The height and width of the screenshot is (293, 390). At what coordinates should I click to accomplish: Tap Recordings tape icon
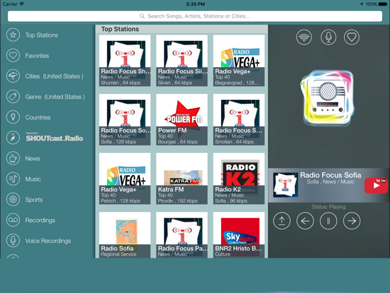13,220
